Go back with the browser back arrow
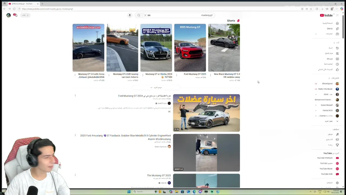The image size is (346, 195). pos(5,9)
